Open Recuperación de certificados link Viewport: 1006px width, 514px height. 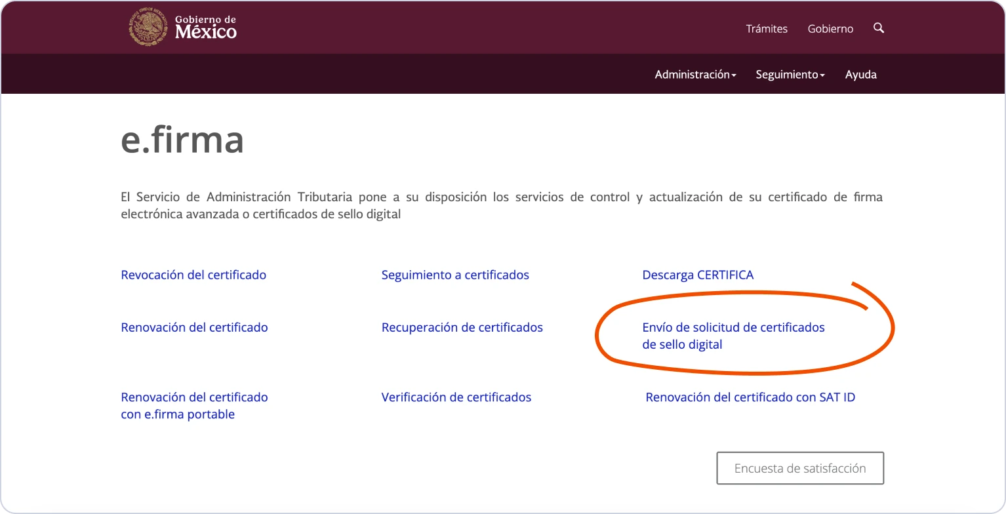pos(462,327)
